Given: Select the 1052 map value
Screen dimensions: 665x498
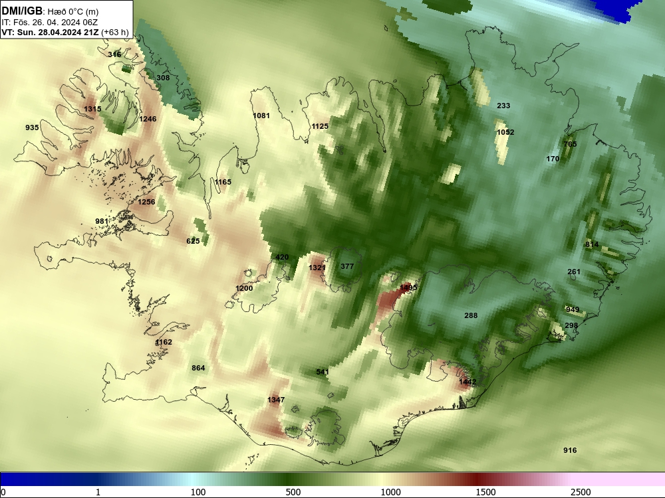Looking at the screenshot, I should [505, 132].
